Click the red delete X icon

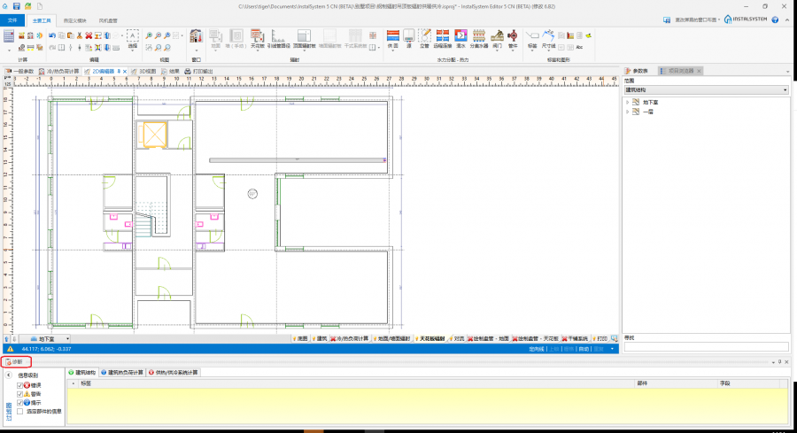[x=89, y=35]
